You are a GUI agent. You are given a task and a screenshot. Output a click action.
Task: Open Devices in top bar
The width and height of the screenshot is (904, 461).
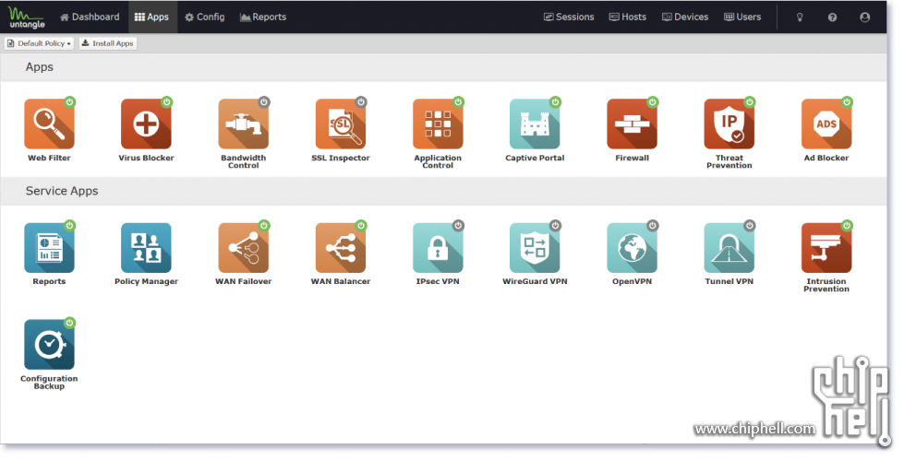685,18
